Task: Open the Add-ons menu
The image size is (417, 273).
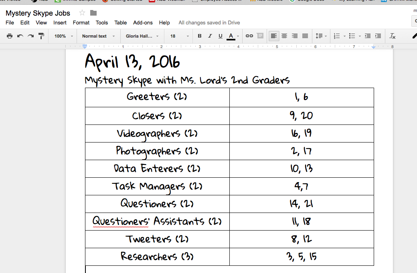Action: (x=143, y=23)
